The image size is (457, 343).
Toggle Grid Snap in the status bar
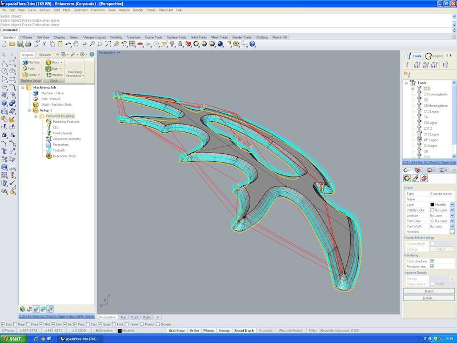(x=177, y=331)
